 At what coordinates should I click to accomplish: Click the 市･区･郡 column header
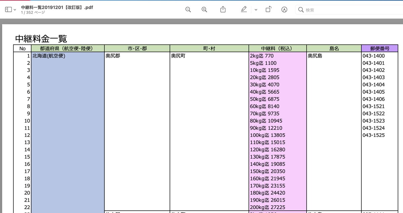pyautogui.click(x=137, y=48)
